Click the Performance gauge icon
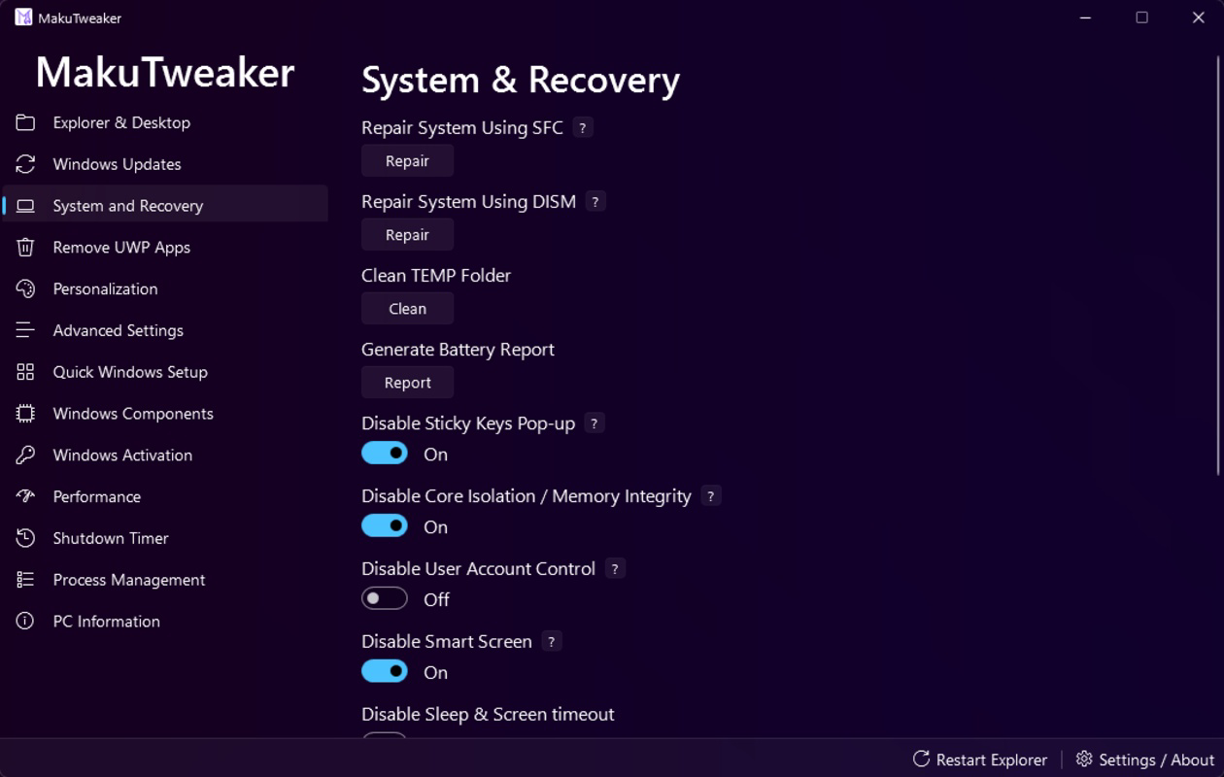Viewport: 1224px width, 777px height. pos(25,496)
